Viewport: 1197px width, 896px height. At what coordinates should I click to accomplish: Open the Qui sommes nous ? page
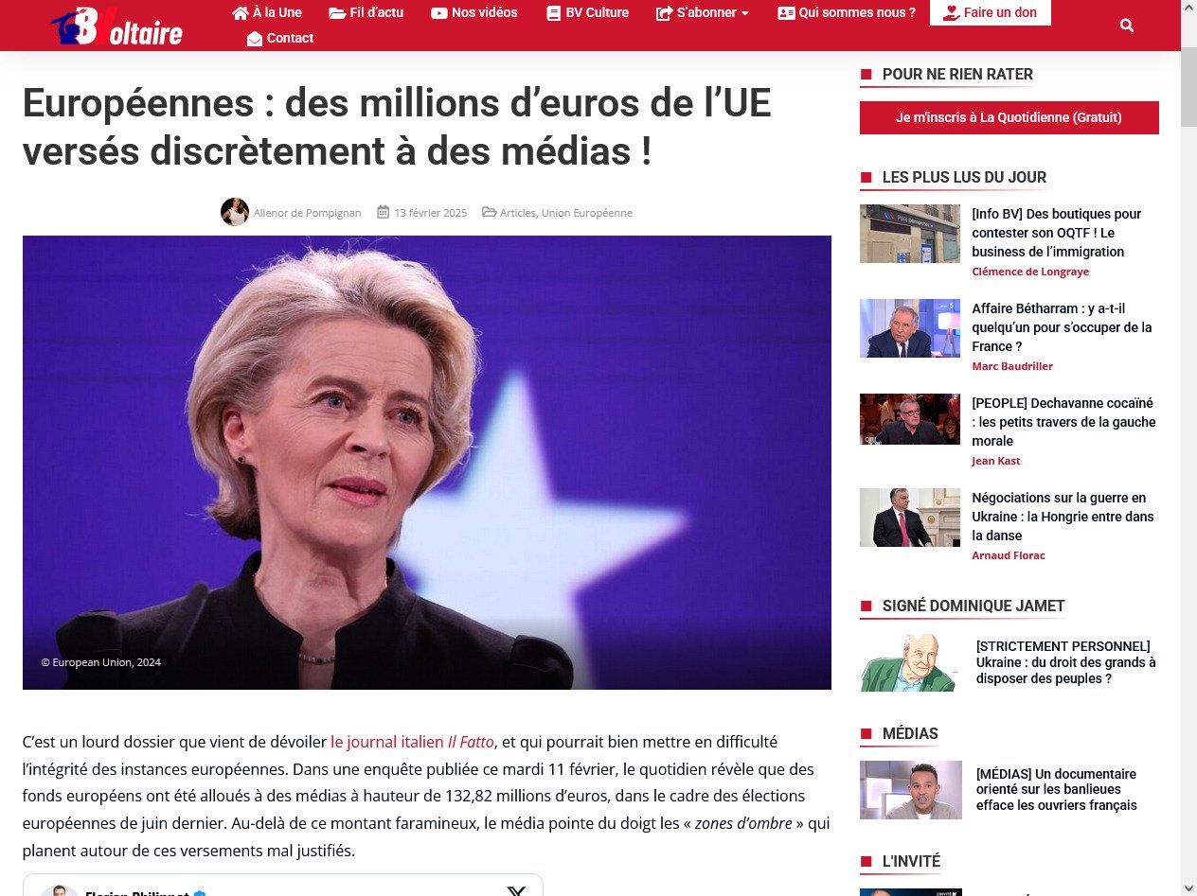click(x=847, y=13)
